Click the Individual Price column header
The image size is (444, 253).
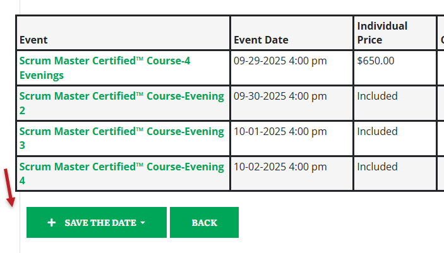coord(382,33)
